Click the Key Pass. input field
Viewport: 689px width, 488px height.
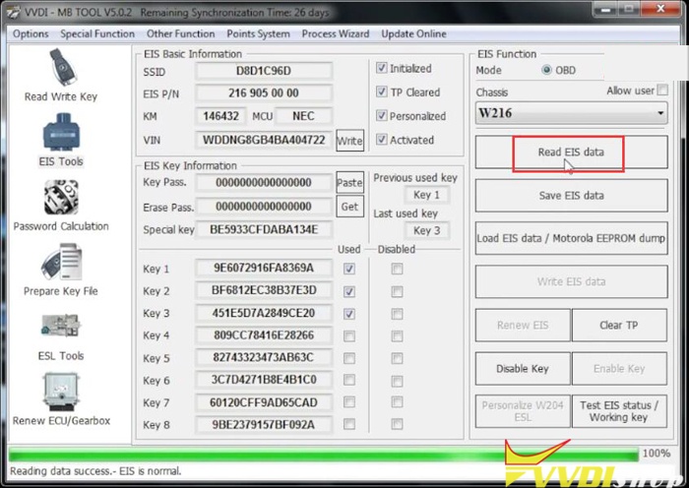[x=264, y=182]
